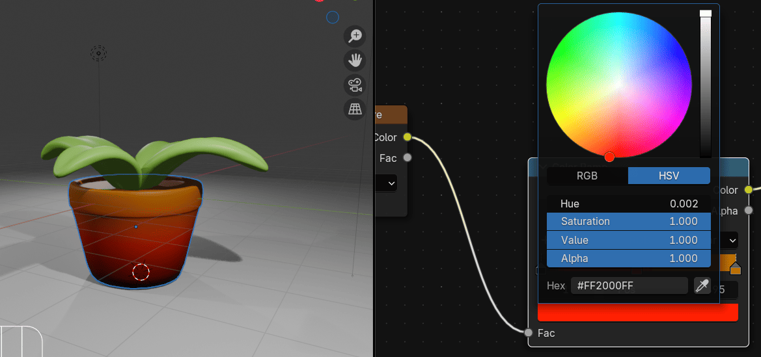Image resolution: width=761 pixels, height=357 pixels.
Task: Click the Alpha value field
Action: click(x=628, y=258)
